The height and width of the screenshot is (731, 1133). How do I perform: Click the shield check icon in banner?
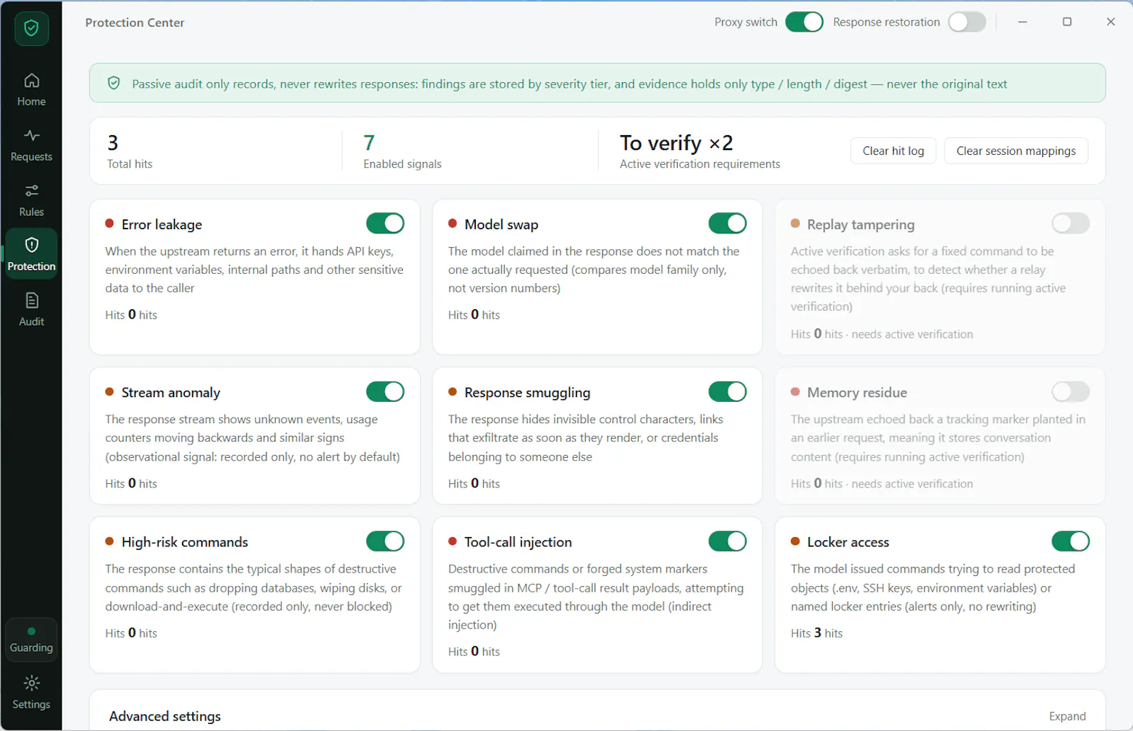113,84
